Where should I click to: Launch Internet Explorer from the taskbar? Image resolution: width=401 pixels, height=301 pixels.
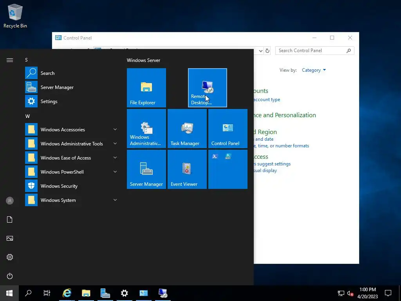pyautogui.click(x=67, y=293)
